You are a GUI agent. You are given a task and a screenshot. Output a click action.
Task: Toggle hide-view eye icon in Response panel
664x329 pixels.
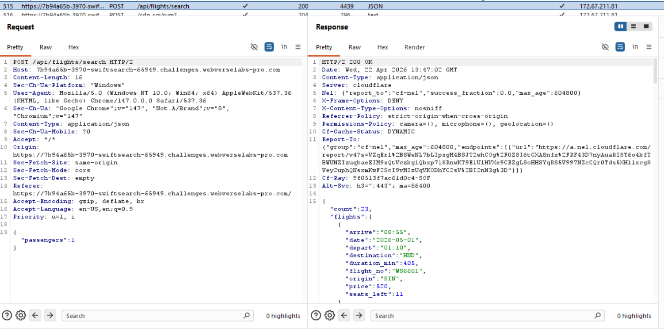[606, 47]
